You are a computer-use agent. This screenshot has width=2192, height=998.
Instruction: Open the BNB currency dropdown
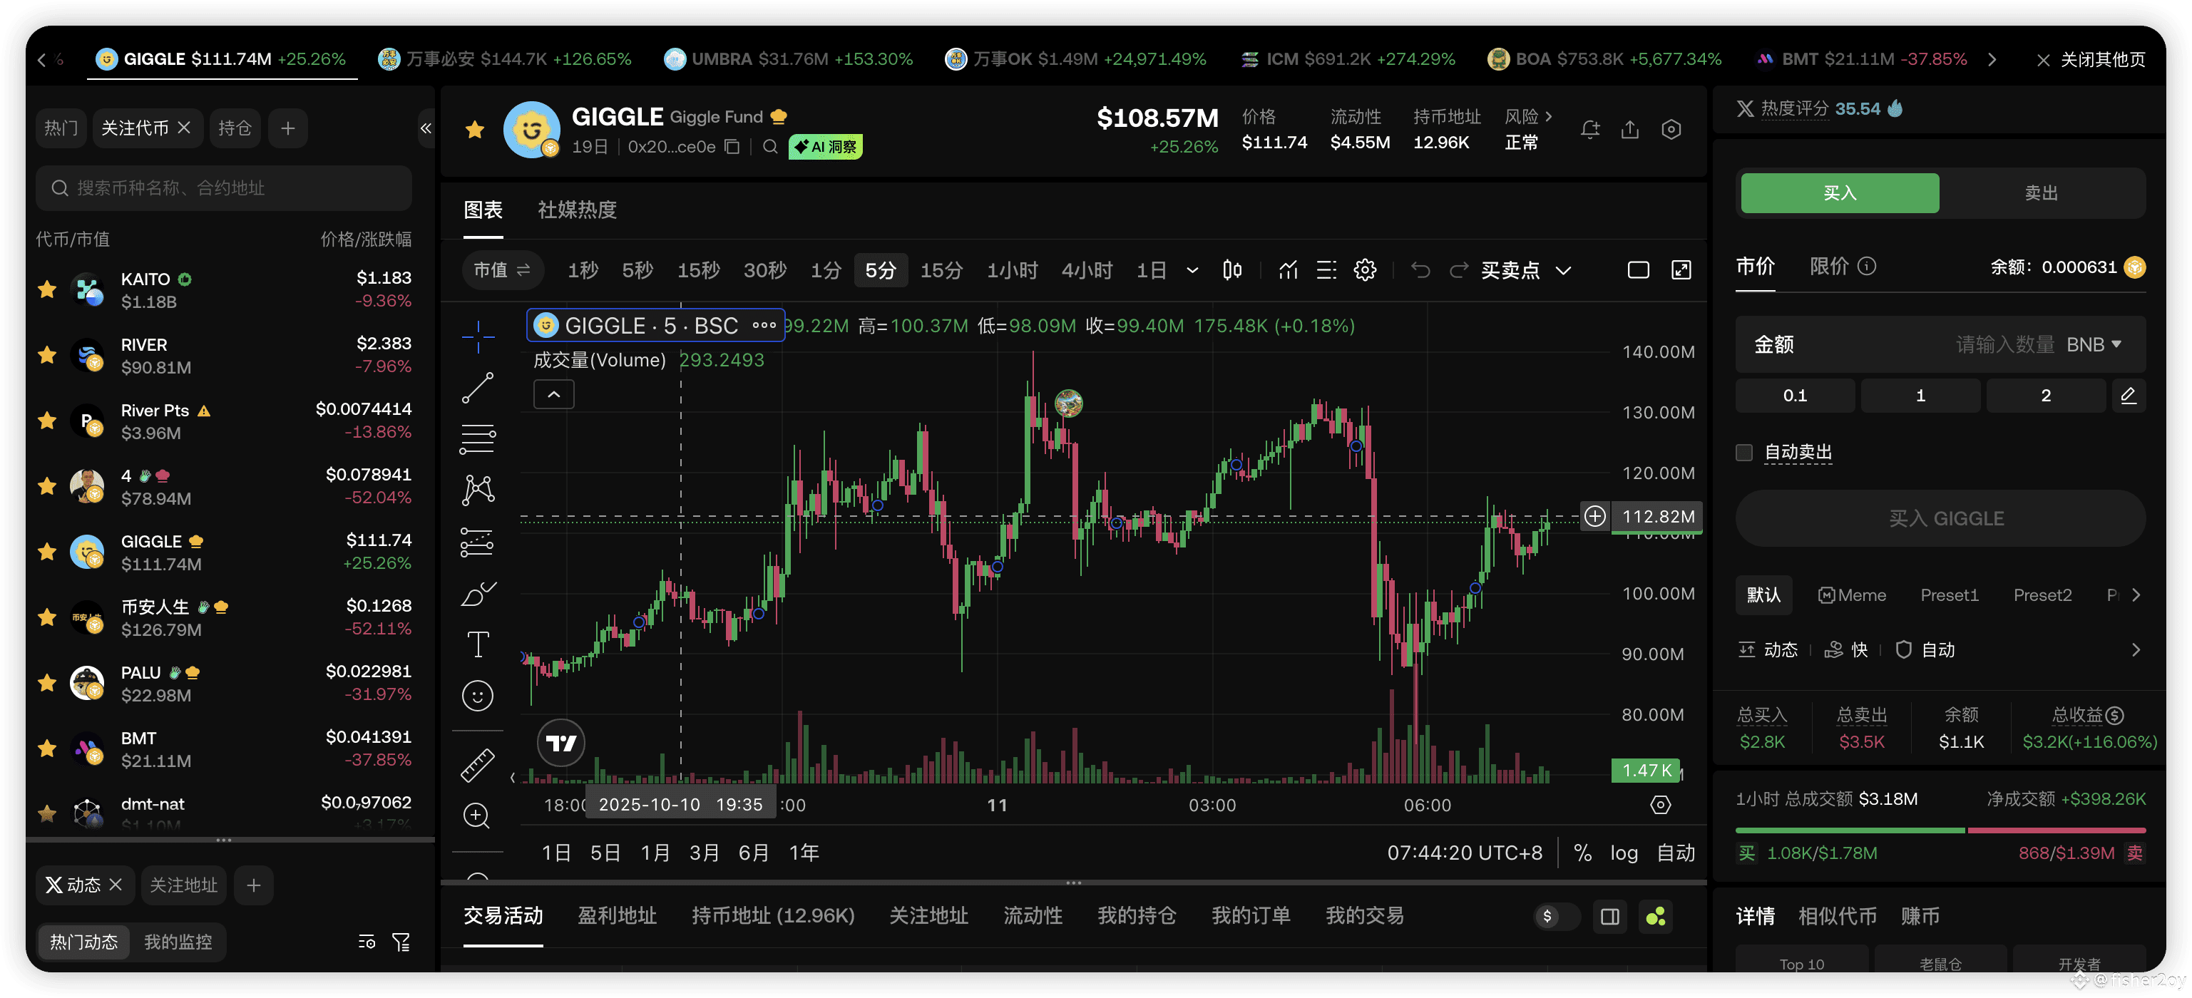[x=2094, y=344]
